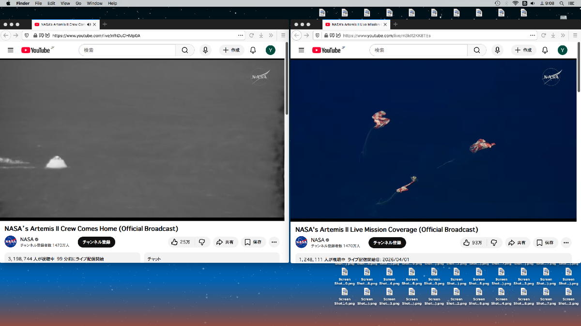The image size is (581, 326).
Task: Save (保存) the left video
Action: [253, 242]
